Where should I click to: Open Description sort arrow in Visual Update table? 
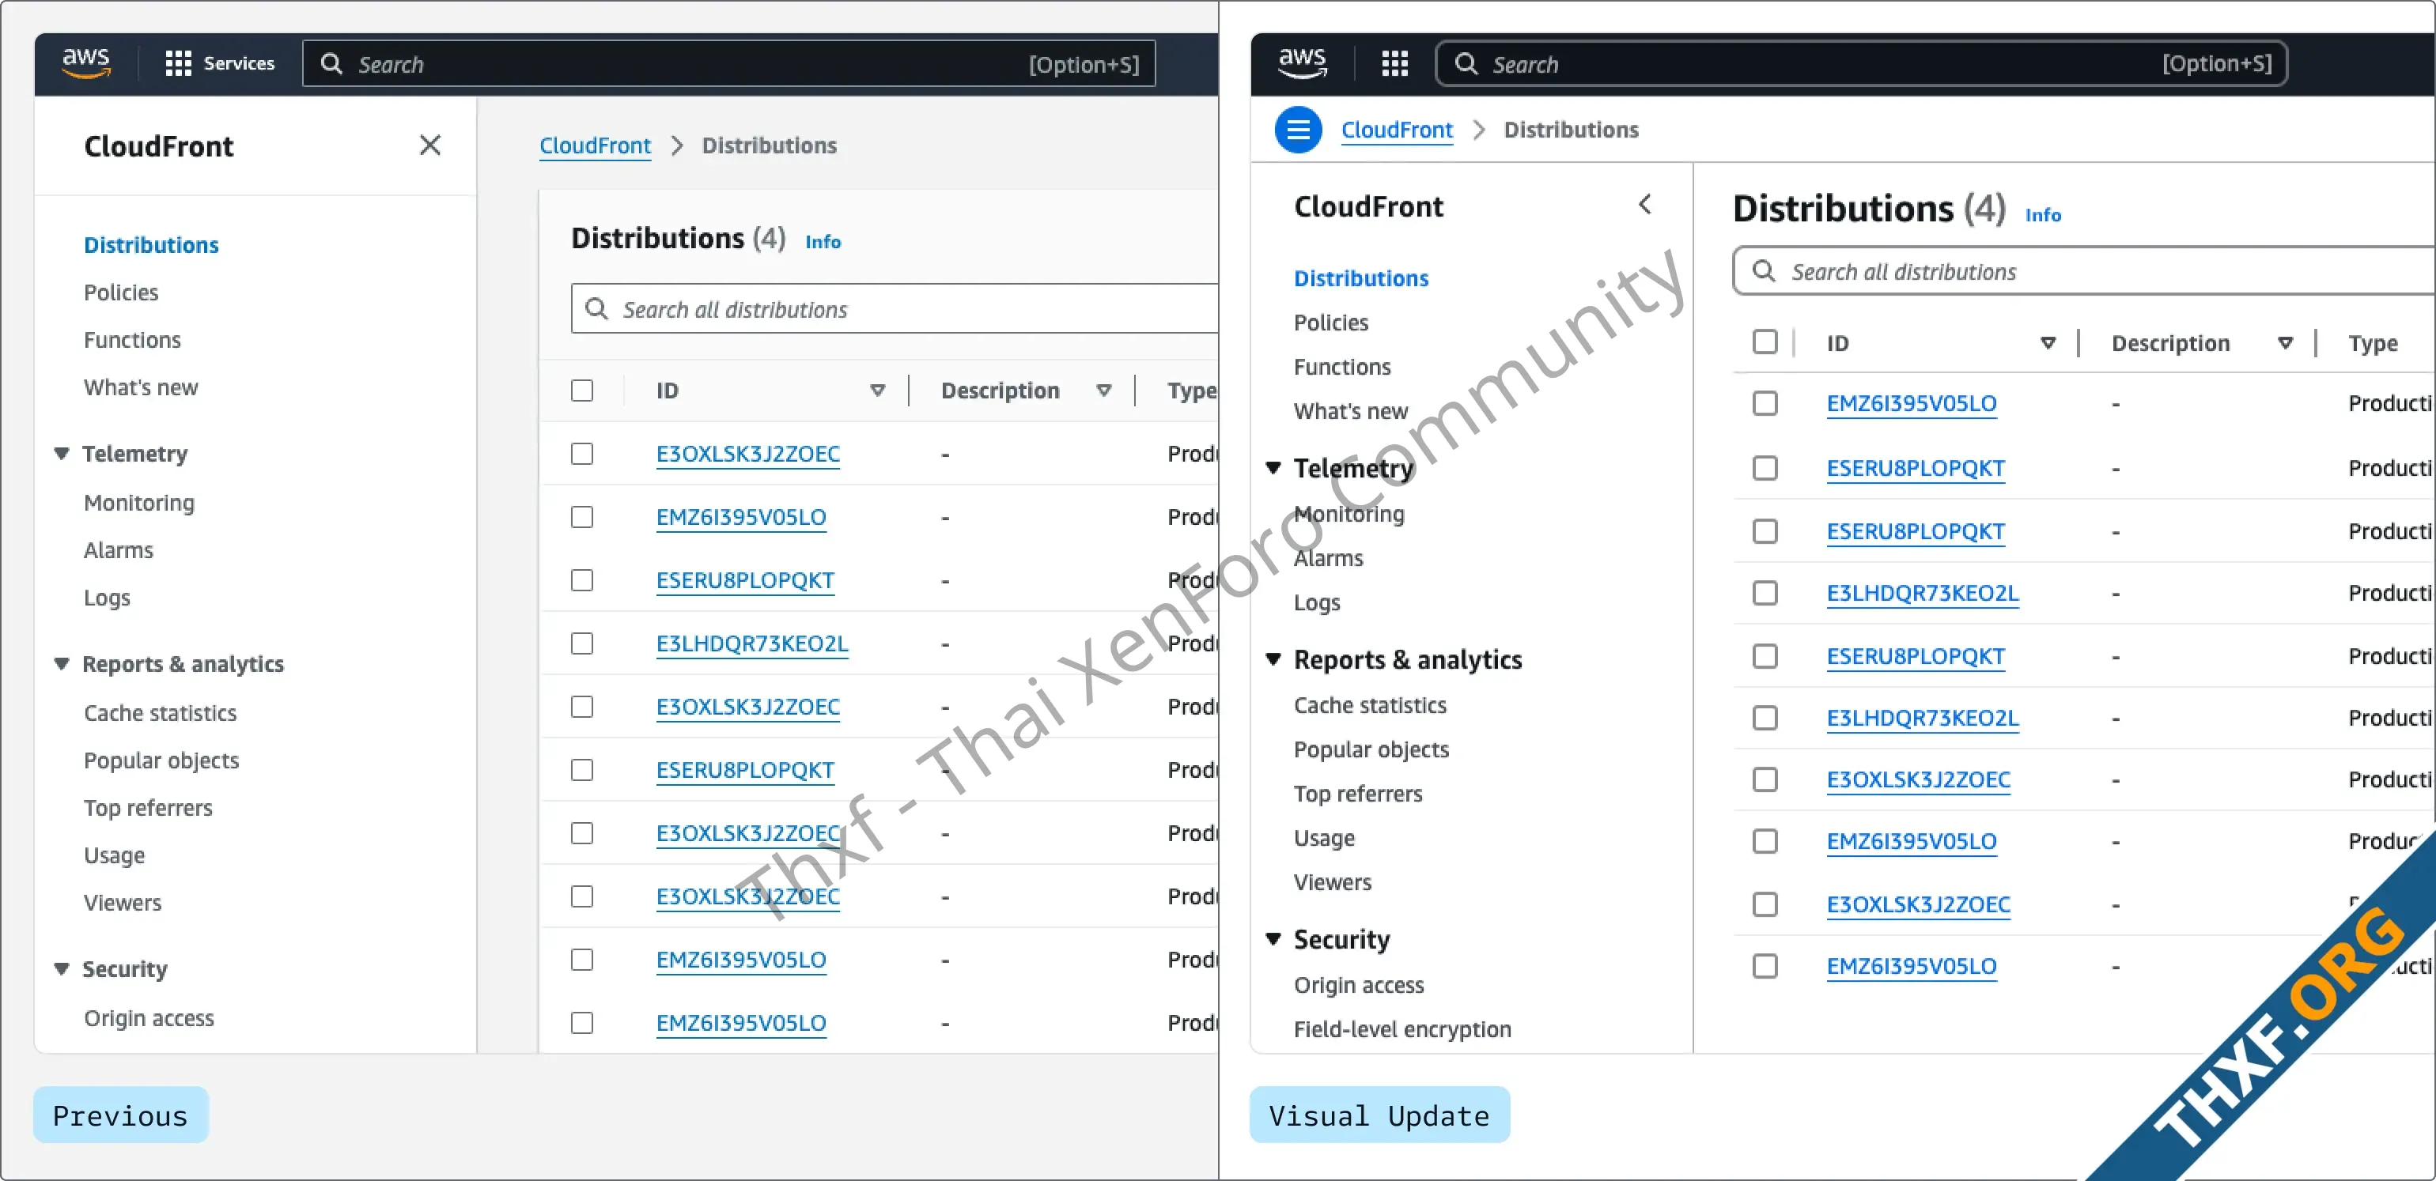pyautogui.click(x=2286, y=343)
